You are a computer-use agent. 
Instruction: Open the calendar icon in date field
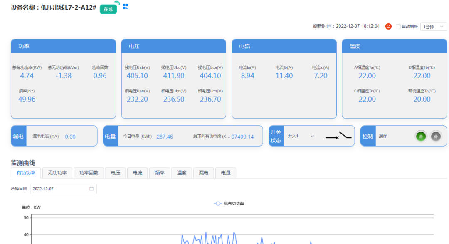tap(91, 188)
